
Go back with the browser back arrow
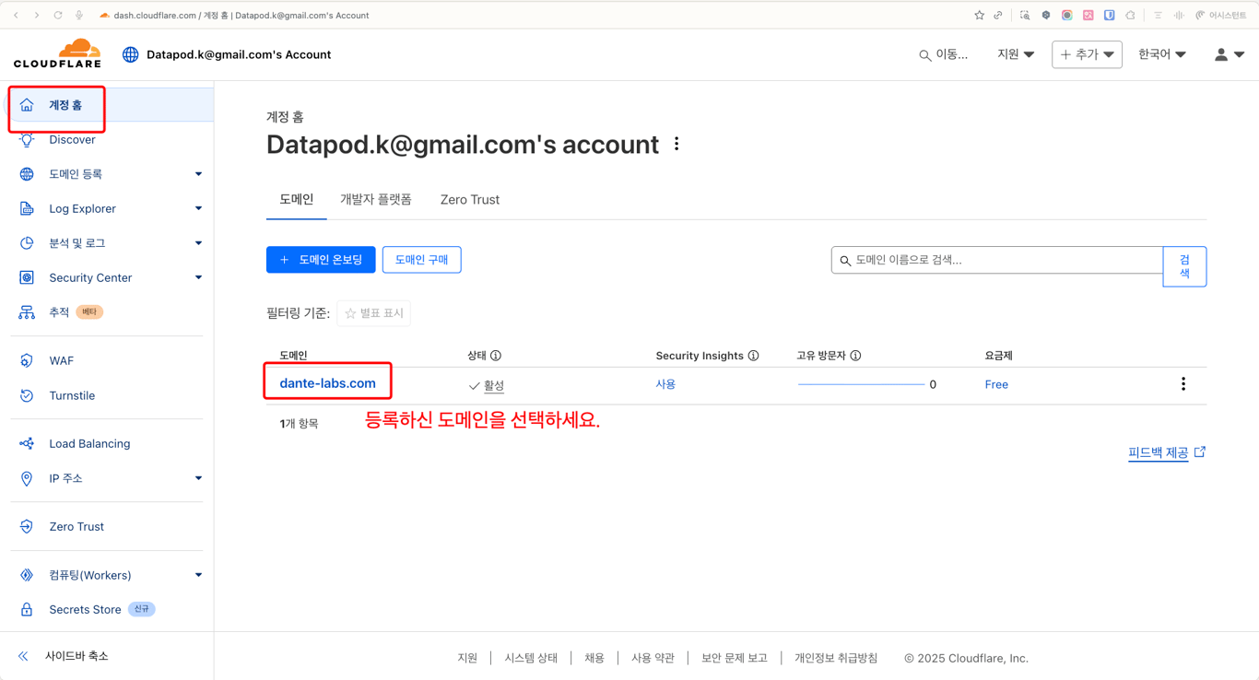tap(16, 16)
